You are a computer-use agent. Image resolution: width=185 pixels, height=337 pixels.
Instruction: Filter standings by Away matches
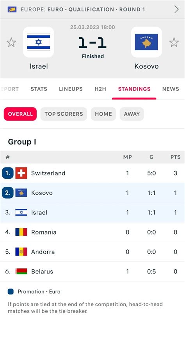click(132, 114)
